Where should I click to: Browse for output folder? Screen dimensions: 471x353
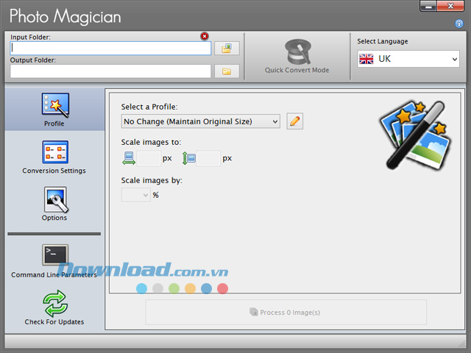227,71
